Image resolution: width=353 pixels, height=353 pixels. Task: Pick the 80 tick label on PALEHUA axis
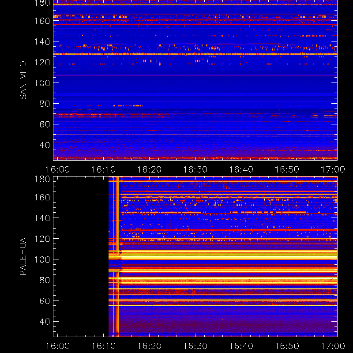click(45, 280)
